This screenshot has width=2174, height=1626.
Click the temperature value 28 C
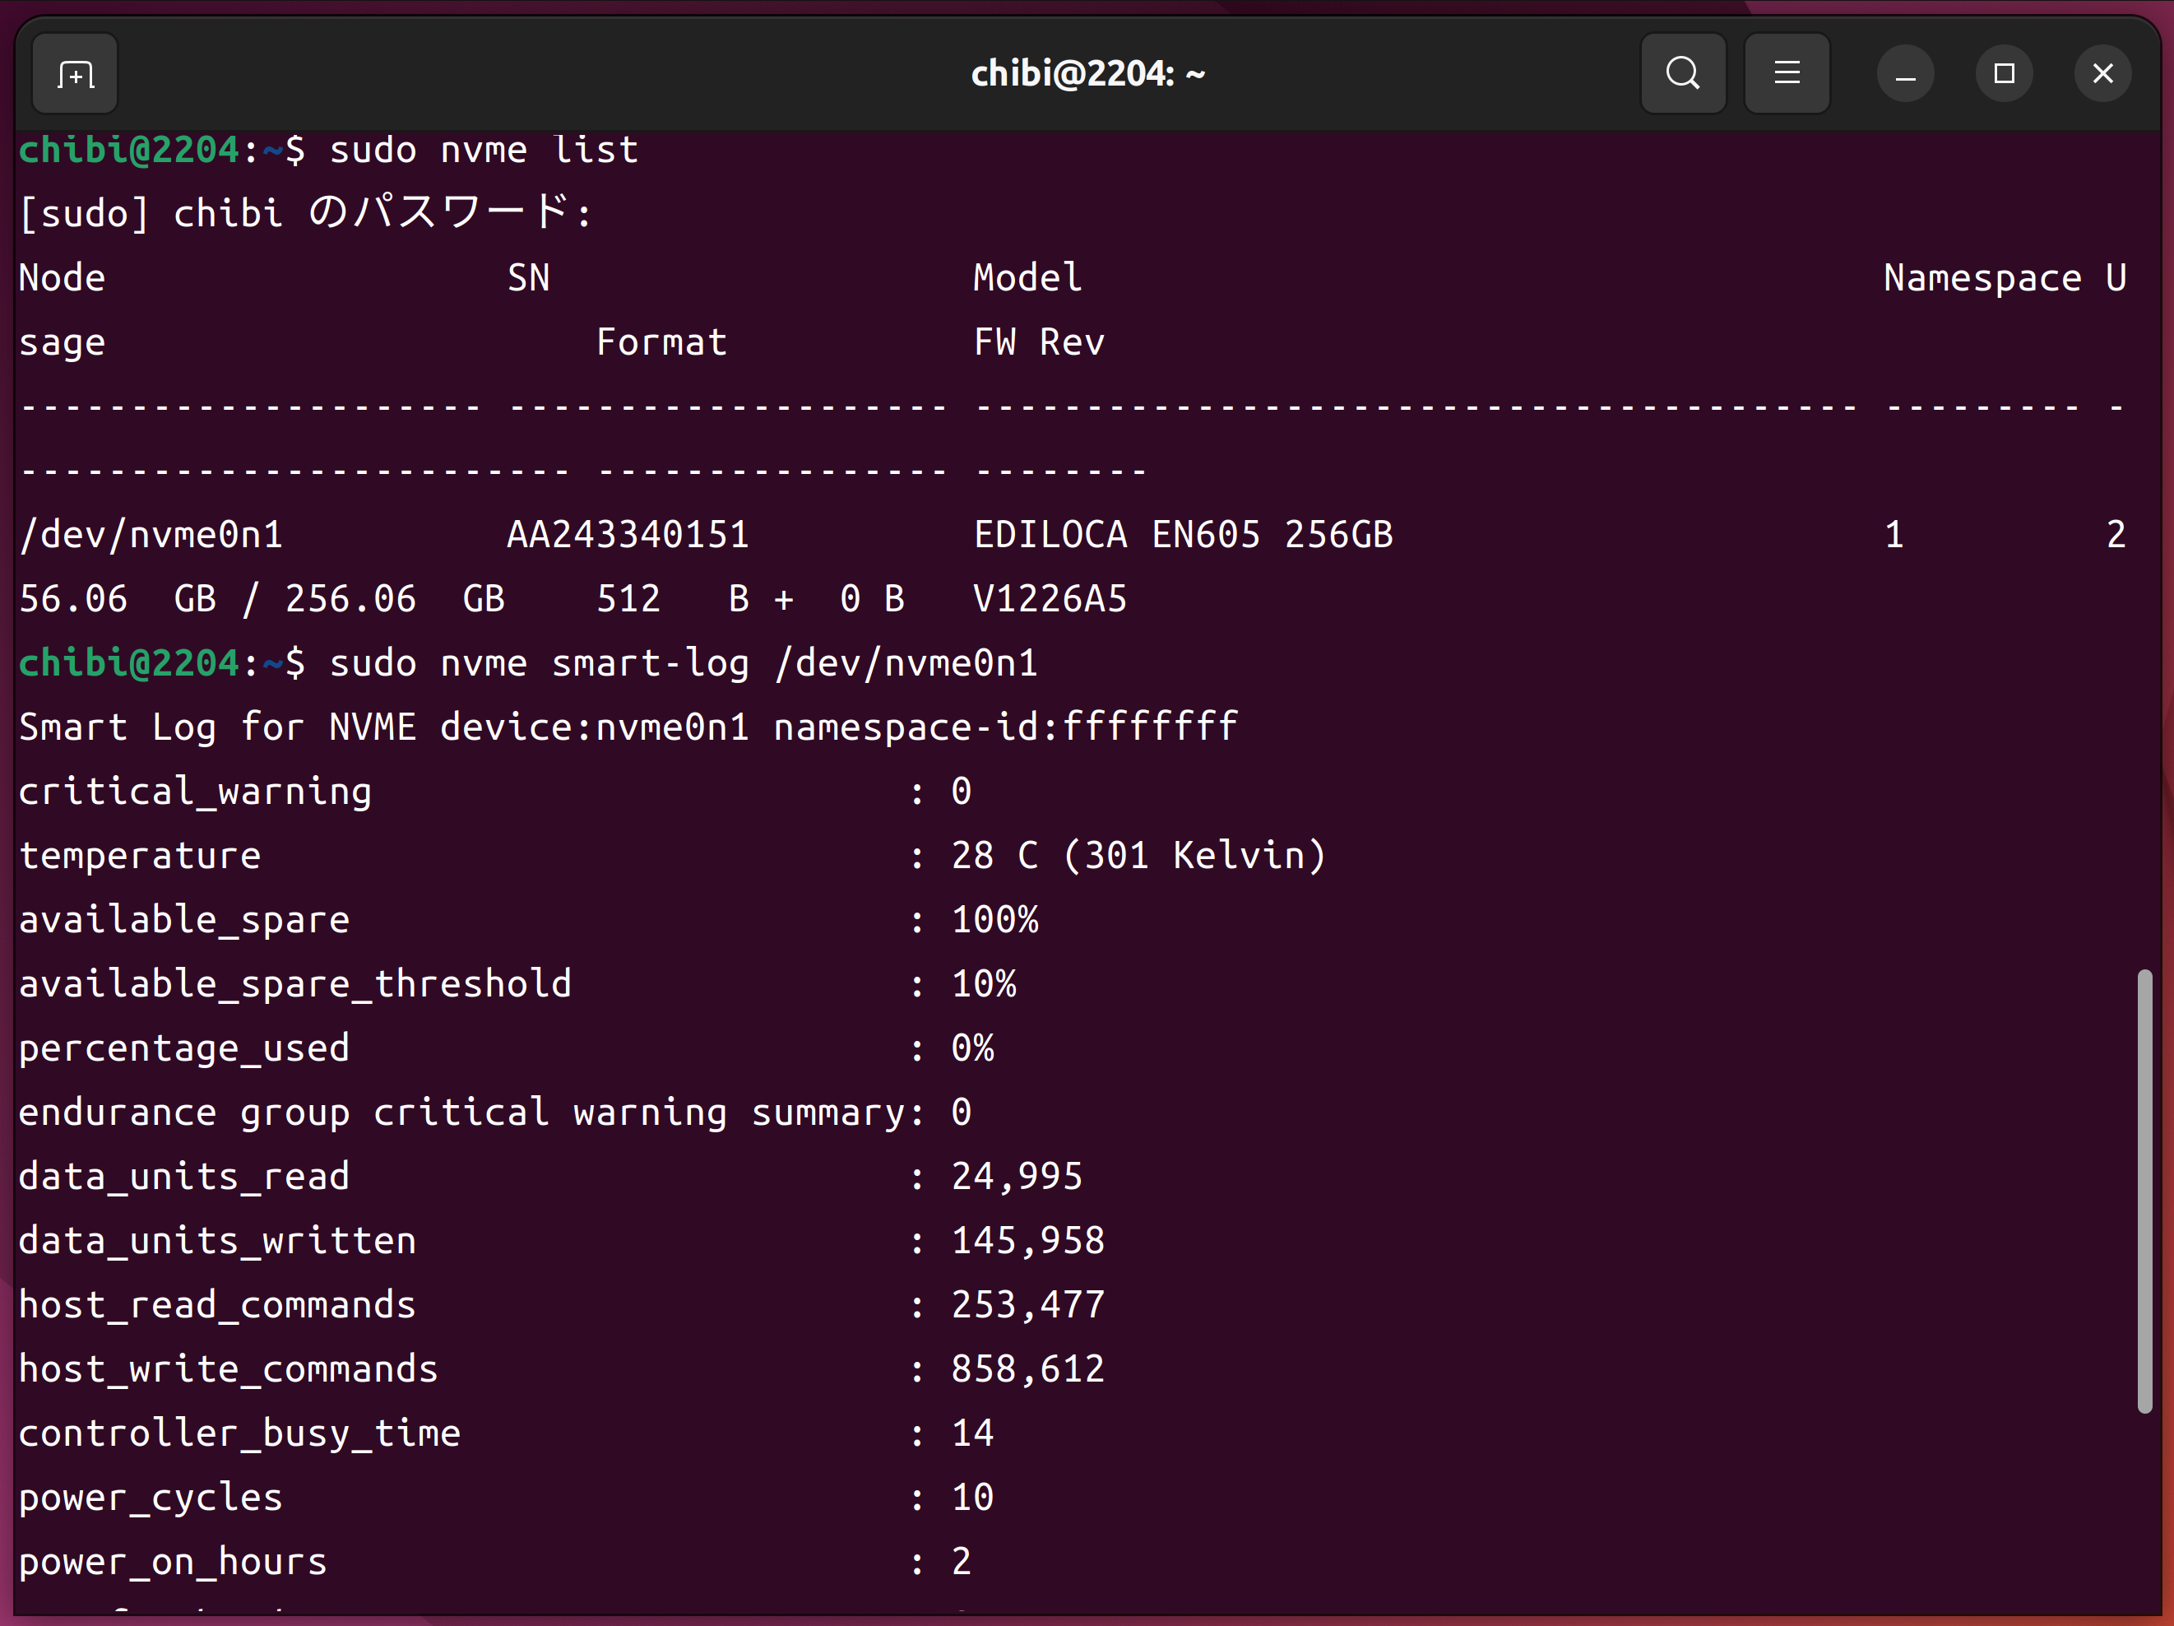[x=994, y=855]
